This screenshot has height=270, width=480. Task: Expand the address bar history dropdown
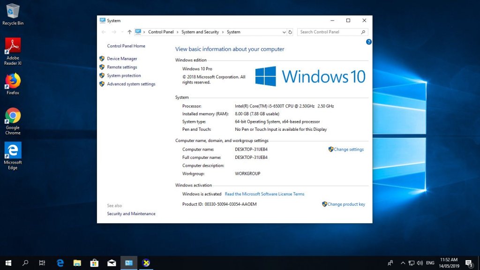click(x=284, y=32)
